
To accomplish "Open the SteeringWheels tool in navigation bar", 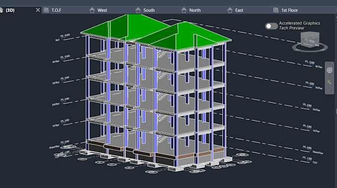I will [x=329, y=70].
